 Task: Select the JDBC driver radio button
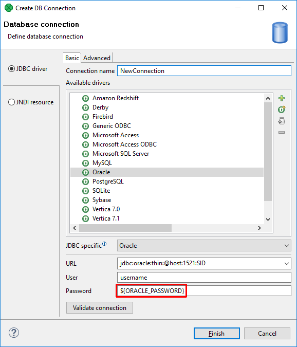[x=11, y=69]
